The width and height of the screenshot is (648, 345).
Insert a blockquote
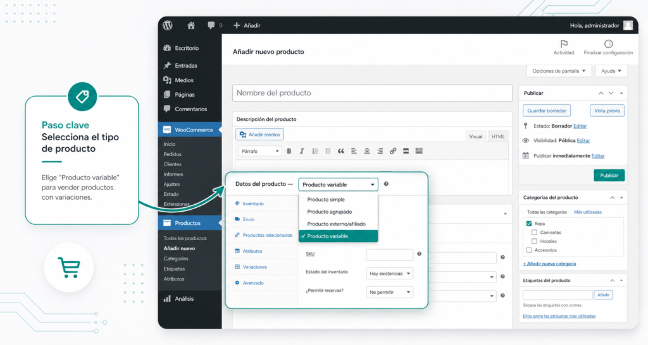click(x=340, y=151)
